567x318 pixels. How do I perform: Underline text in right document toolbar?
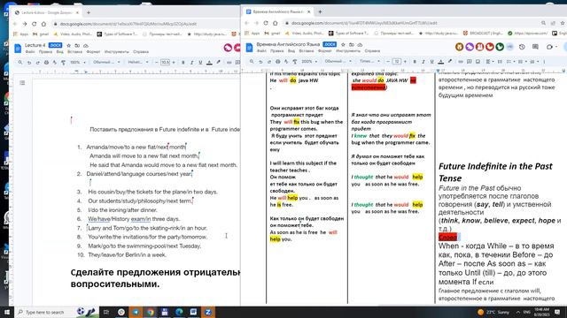431,62
